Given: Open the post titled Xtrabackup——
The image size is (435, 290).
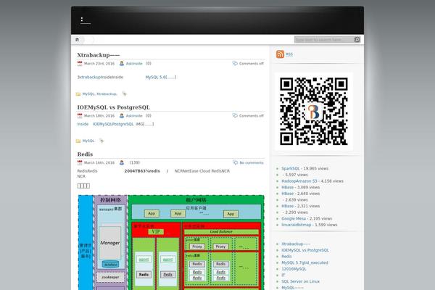Looking at the screenshot, I should click(x=99, y=55).
